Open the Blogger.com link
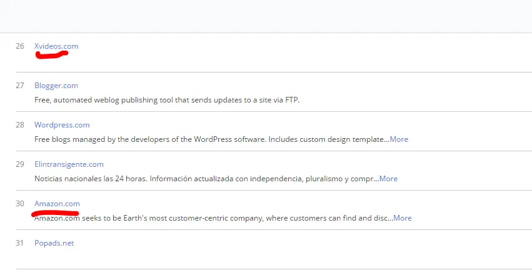 point(56,86)
